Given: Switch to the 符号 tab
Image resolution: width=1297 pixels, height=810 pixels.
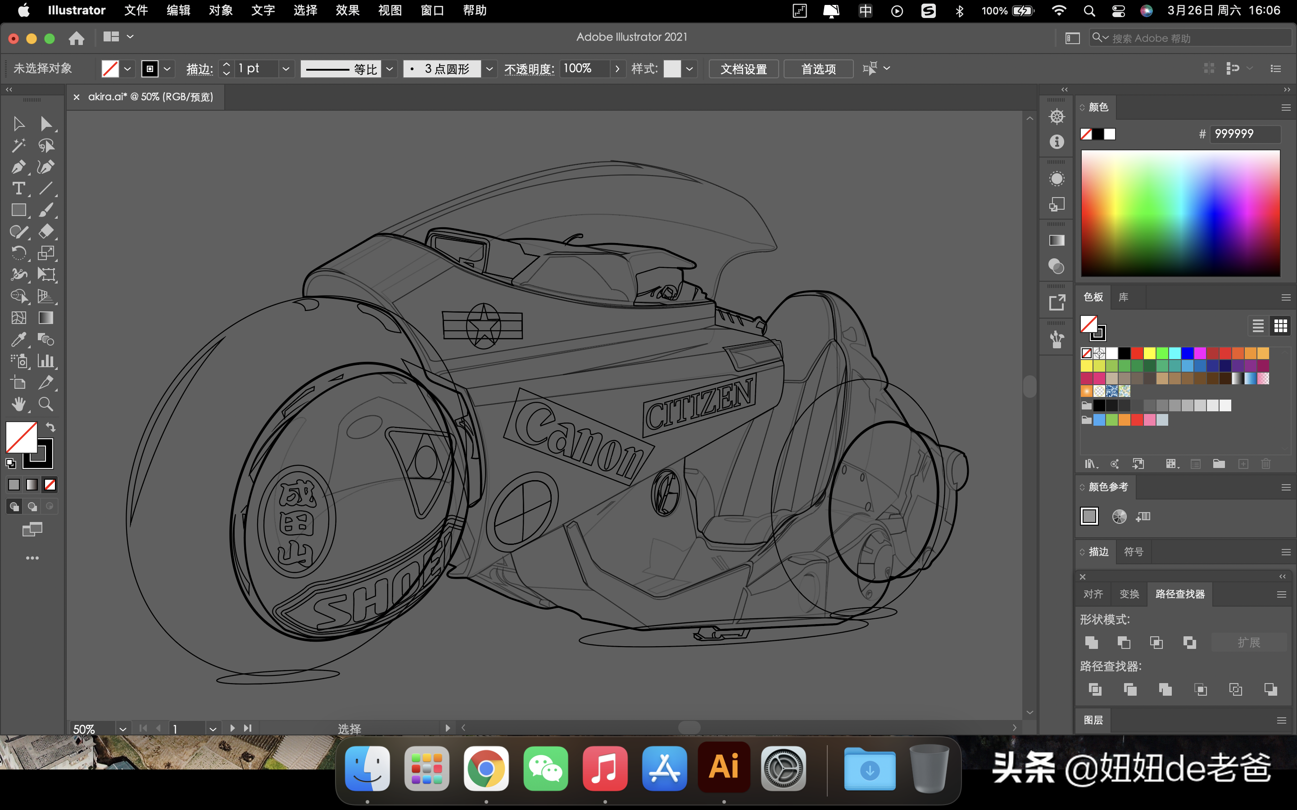Looking at the screenshot, I should pos(1134,552).
